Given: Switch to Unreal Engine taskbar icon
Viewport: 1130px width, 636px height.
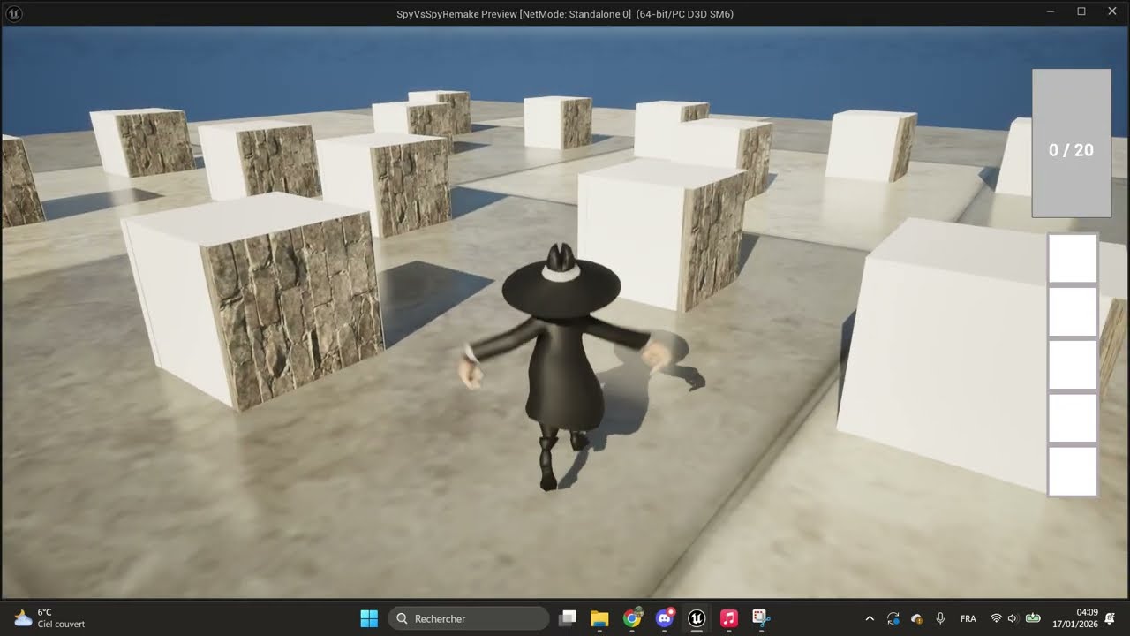Looking at the screenshot, I should 697,618.
